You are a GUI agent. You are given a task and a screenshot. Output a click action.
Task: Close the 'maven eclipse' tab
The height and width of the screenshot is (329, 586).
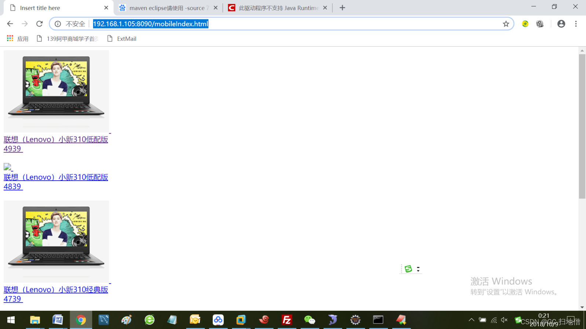(x=215, y=8)
